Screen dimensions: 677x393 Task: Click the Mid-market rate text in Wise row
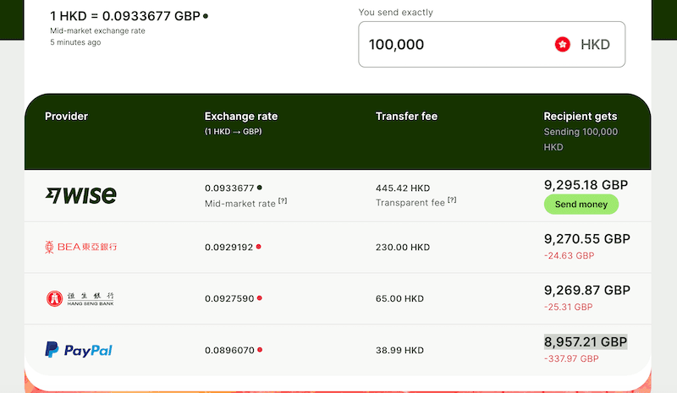[x=240, y=204]
